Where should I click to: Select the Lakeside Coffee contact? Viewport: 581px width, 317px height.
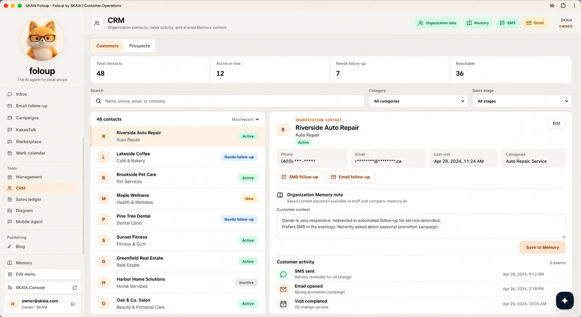tap(177, 157)
